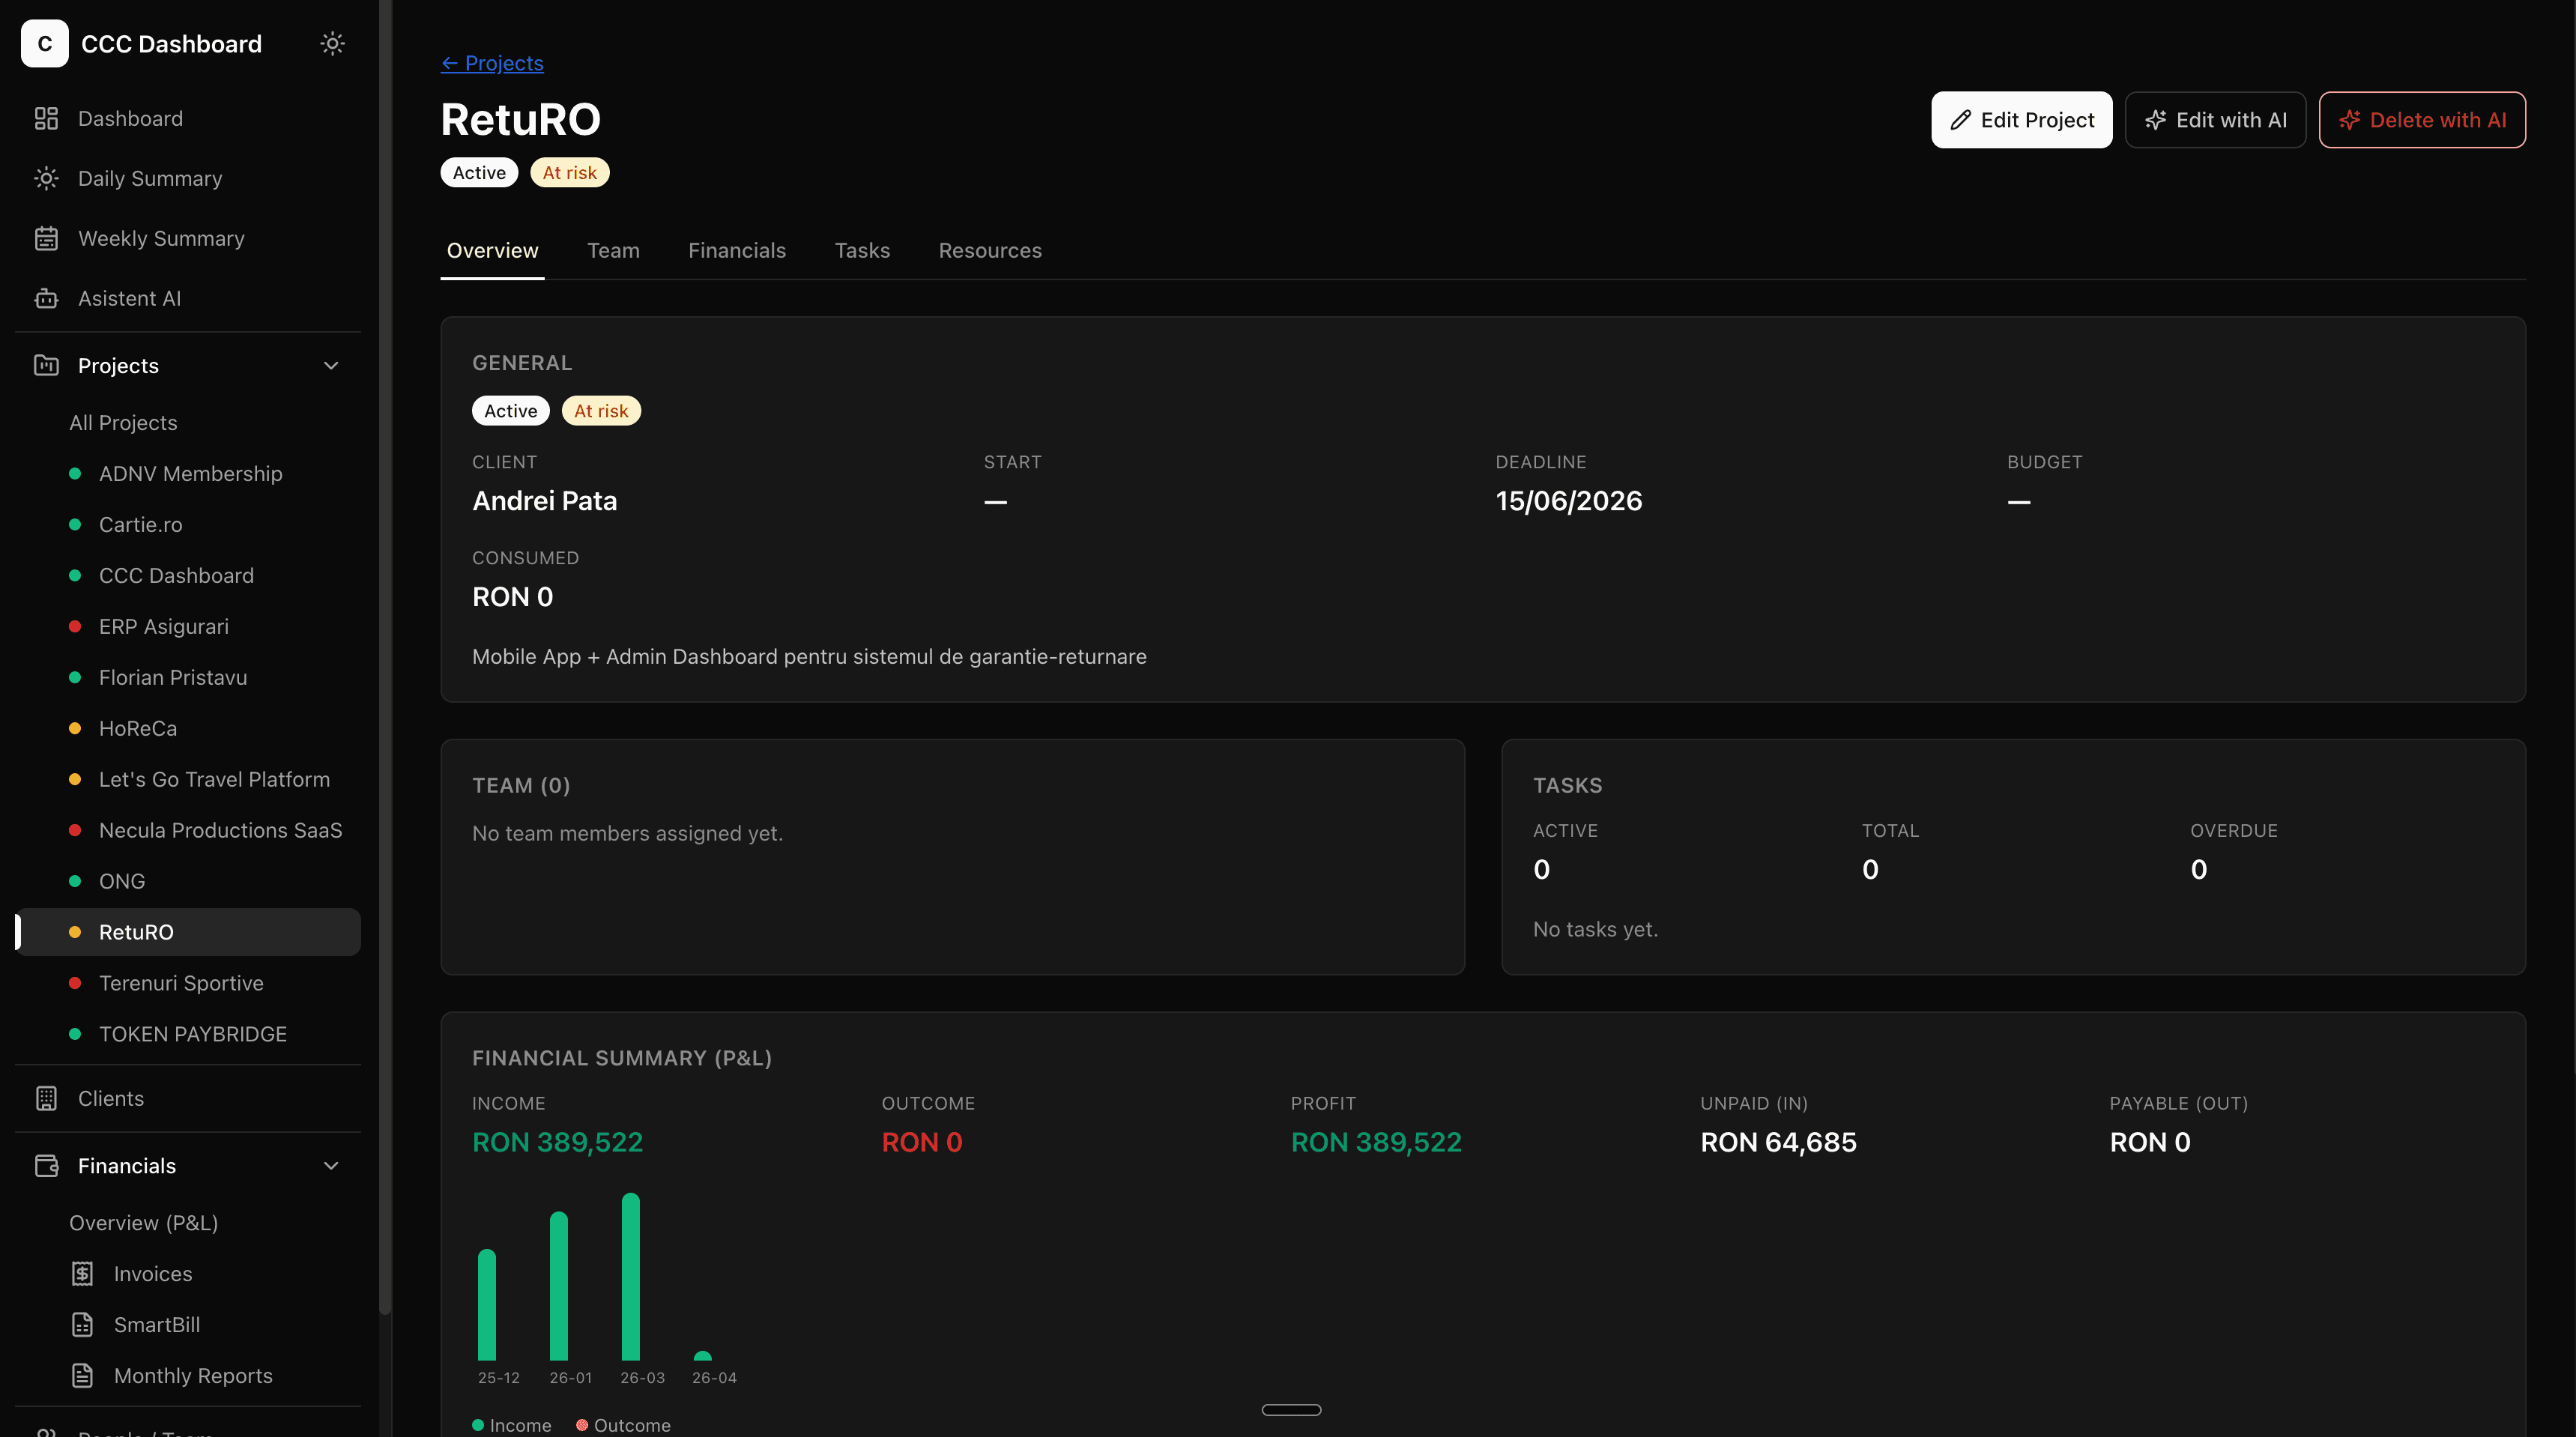Click the Asistent AI robot icon

pos(46,298)
